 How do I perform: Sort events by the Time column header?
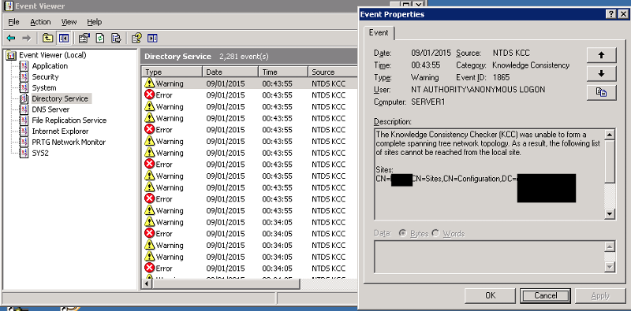coord(283,72)
